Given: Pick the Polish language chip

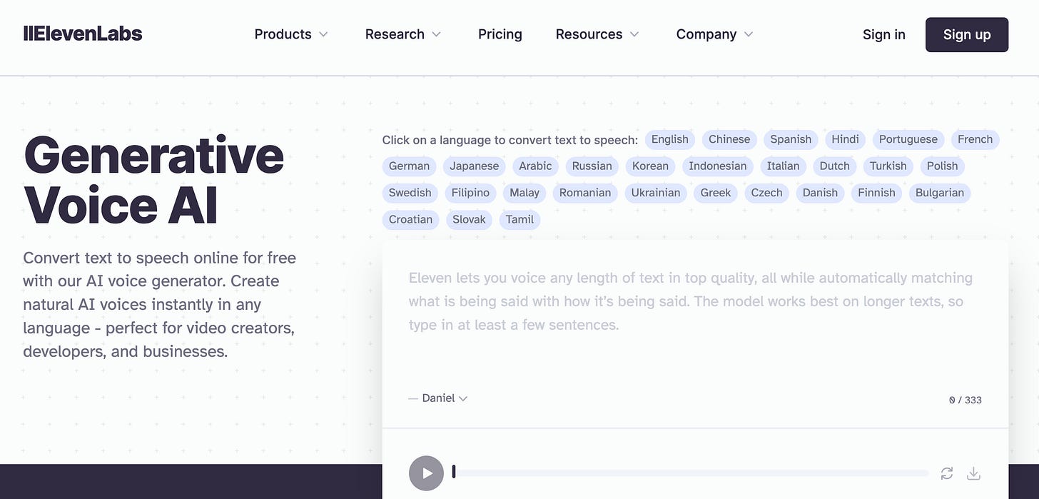Looking at the screenshot, I should click(x=943, y=166).
